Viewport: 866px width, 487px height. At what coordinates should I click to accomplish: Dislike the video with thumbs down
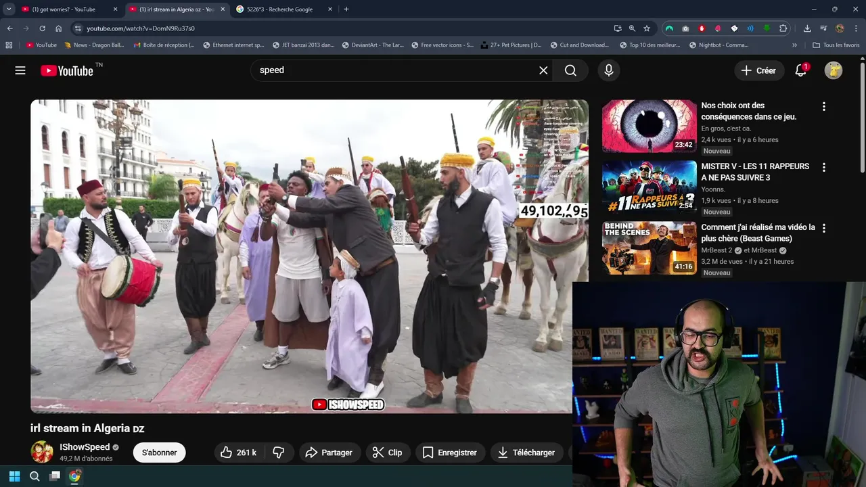click(278, 453)
